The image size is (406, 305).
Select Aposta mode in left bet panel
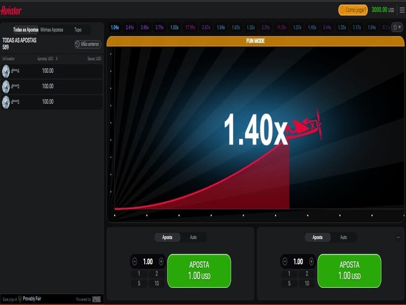coord(167,237)
